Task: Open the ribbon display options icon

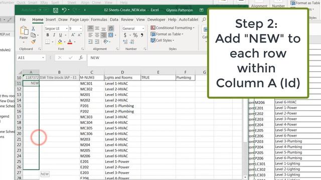Action: [x=202, y=10]
